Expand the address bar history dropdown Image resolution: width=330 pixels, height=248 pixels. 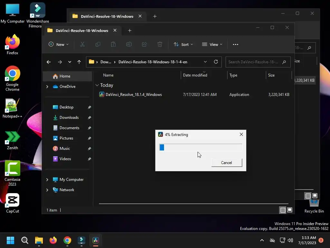205,62
